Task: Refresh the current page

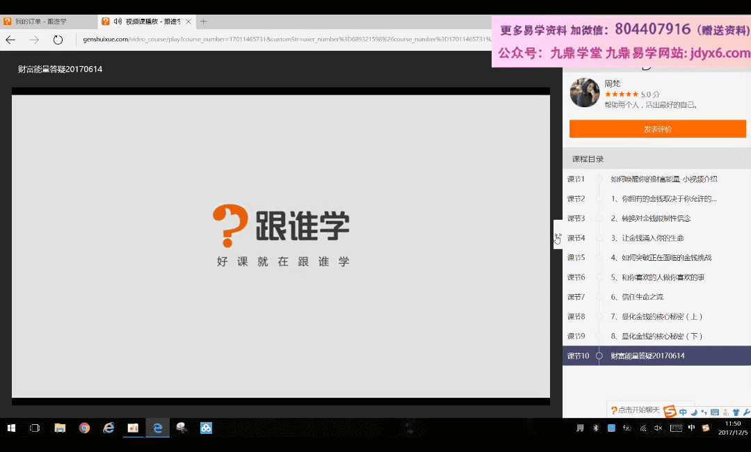Action: 58,40
